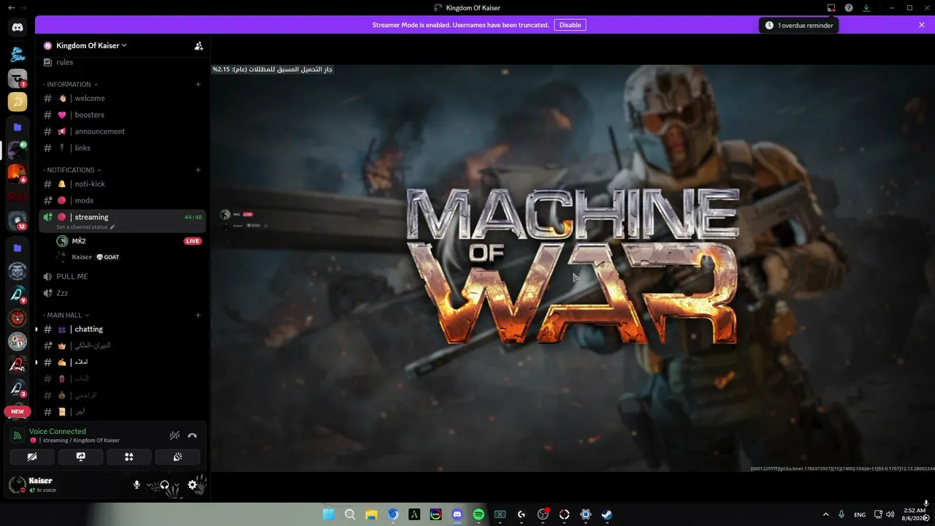Join the Zzz voice channel
Image resolution: width=935 pixels, height=526 pixels.
click(x=122, y=293)
